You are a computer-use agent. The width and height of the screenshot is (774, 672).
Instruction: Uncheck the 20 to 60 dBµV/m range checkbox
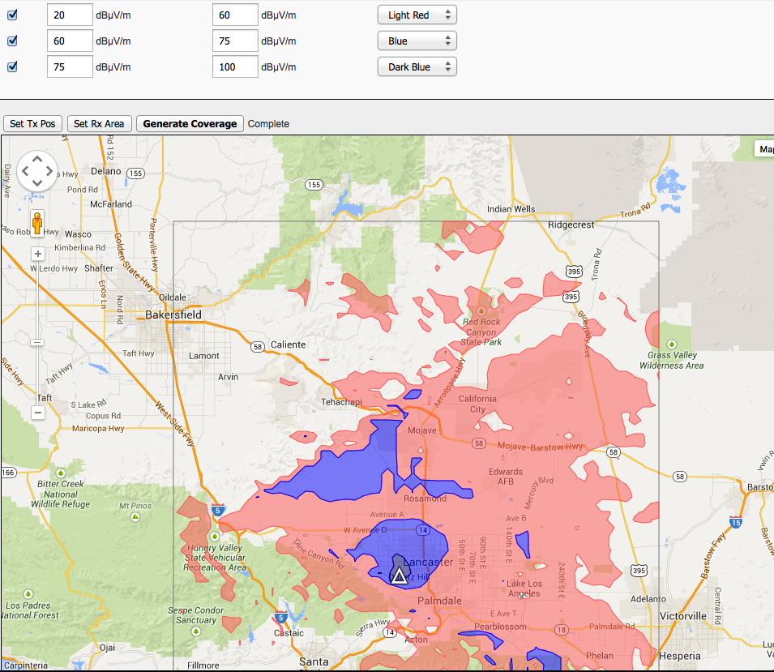pos(12,15)
